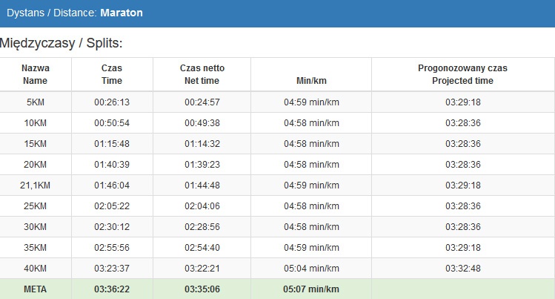
Task: Select the 21,1KM time 01:46:04
Action: [x=112, y=185]
